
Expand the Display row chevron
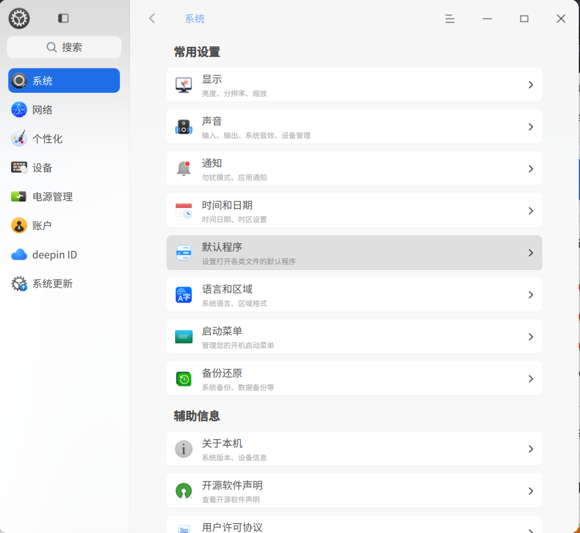tap(531, 85)
